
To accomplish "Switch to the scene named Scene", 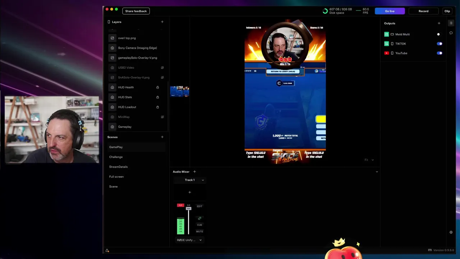I will pyautogui.click(x=136, y=187).
